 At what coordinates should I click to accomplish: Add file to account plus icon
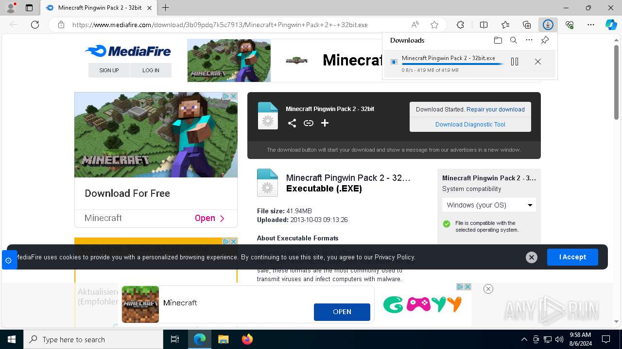[x=325, y=123]
